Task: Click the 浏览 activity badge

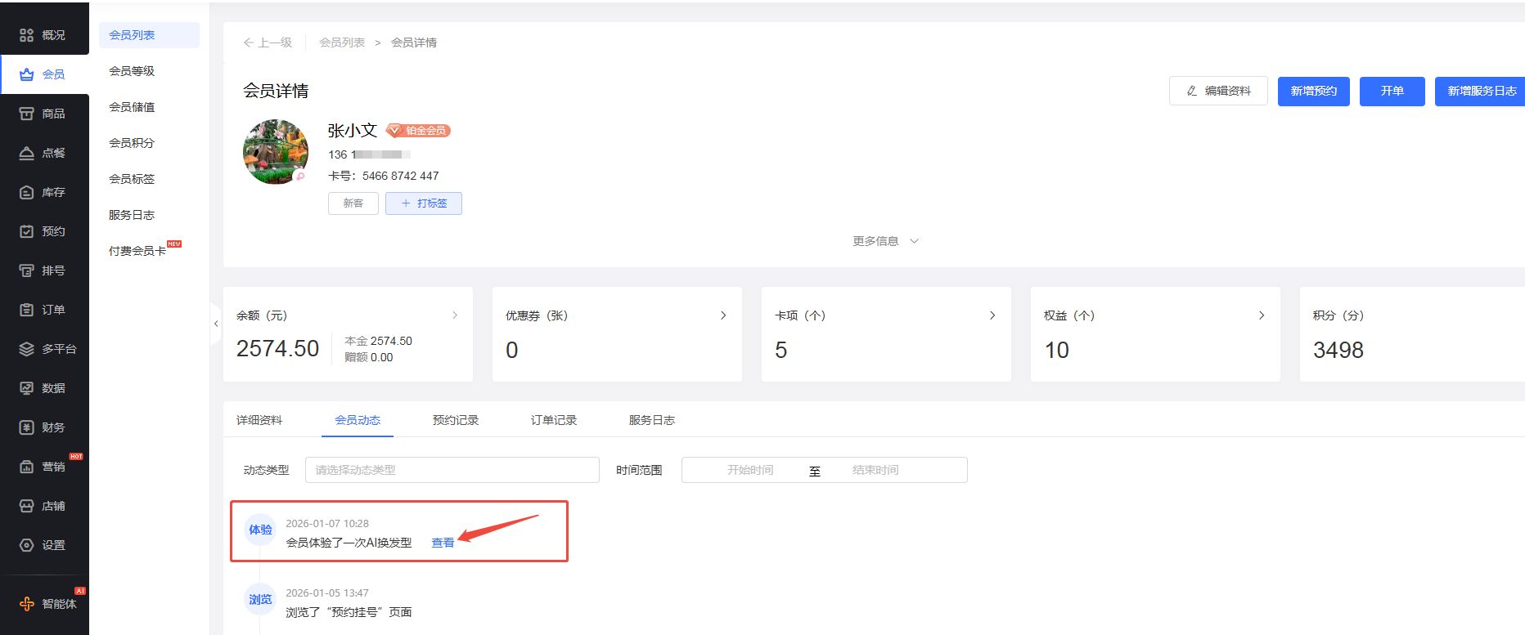Action: pos(260,599)
